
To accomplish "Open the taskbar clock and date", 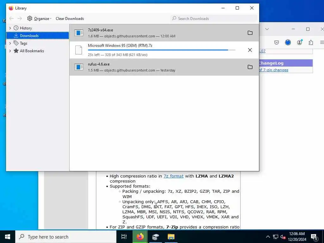I will tap(297, 237).
